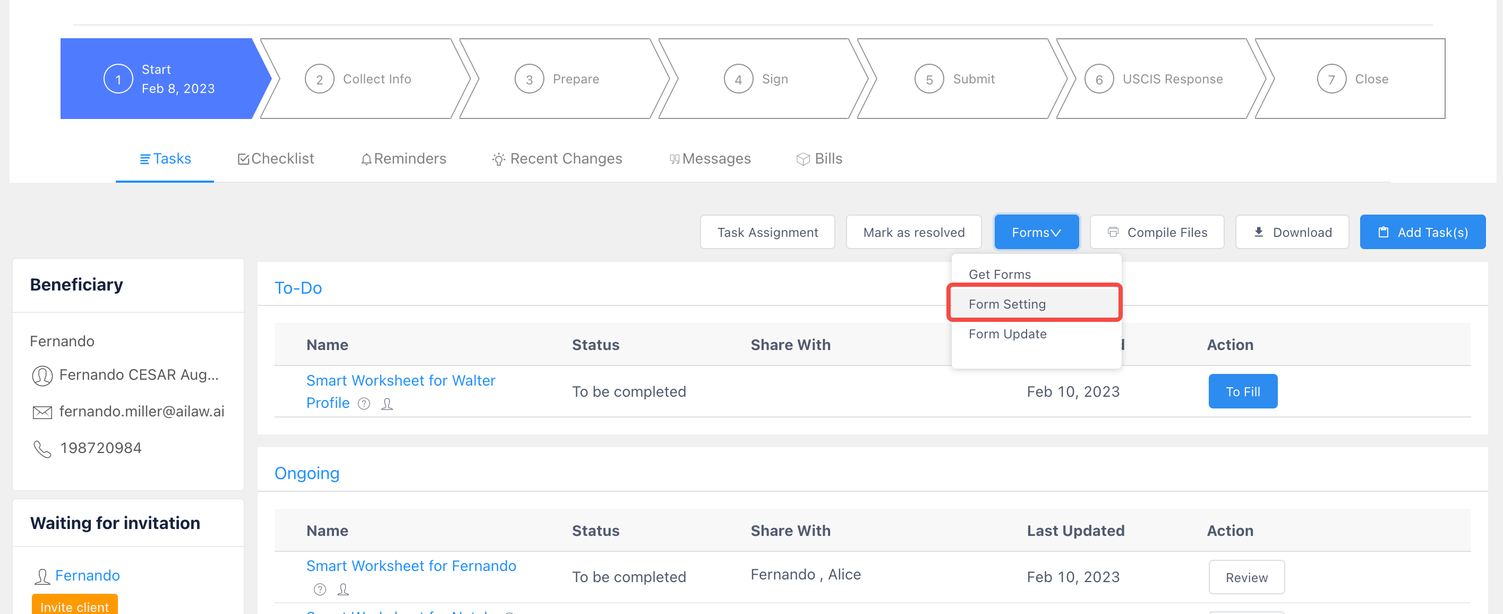The image size is (1503, 614).
Task: Click the Compile Files button
Action: [x=1157, y=232]
